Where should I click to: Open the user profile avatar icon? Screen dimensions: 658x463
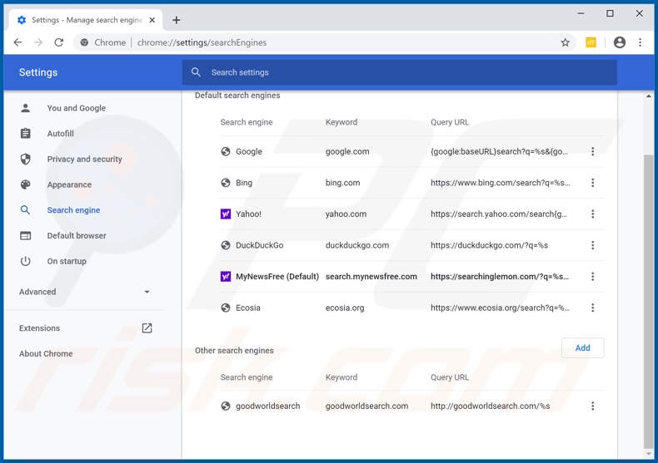(619, 42)
